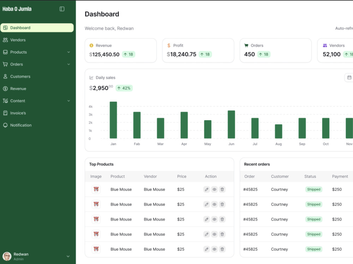Open the Daily sales calendar picker

[x=349, y=77]
